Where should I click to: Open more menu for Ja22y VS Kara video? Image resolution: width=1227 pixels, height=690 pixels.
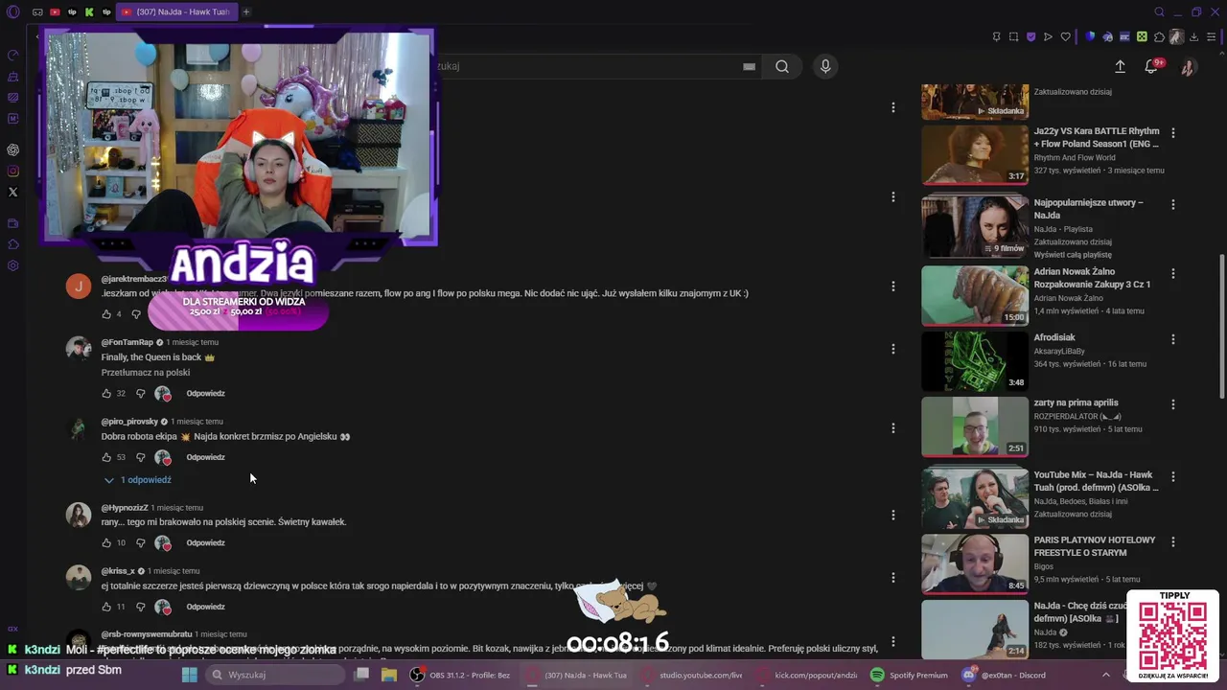1172,133
